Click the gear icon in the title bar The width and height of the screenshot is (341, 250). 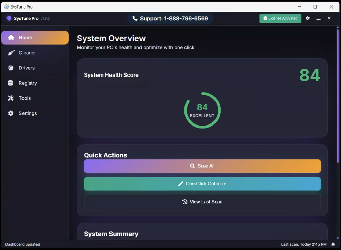(x=308, y=18)
